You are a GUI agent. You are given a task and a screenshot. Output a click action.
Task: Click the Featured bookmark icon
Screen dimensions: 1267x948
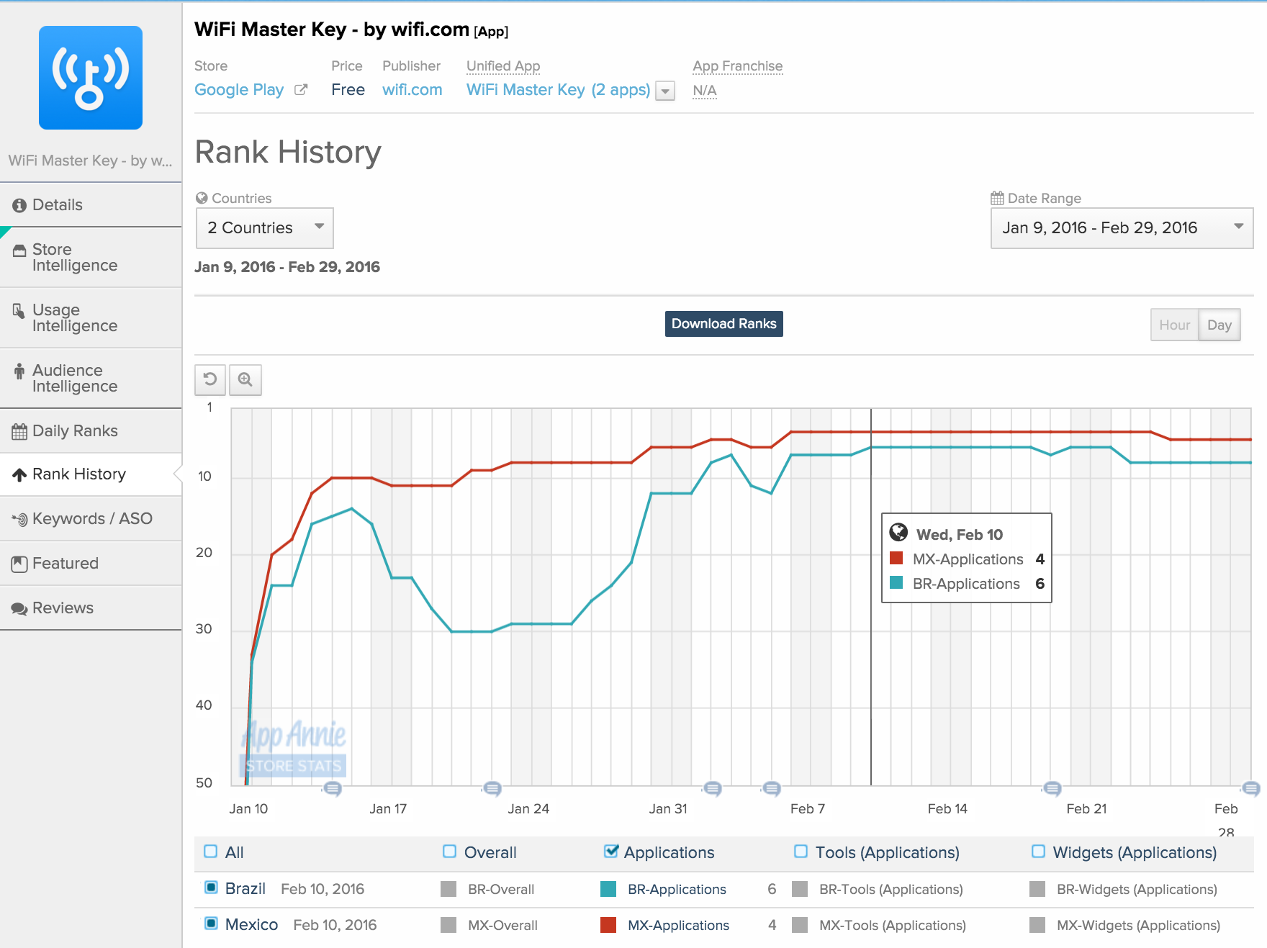tap(19, 564)
